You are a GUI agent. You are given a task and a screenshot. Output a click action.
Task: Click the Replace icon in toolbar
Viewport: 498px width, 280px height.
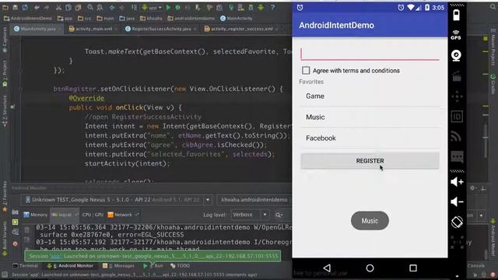(x=100, y=7)
